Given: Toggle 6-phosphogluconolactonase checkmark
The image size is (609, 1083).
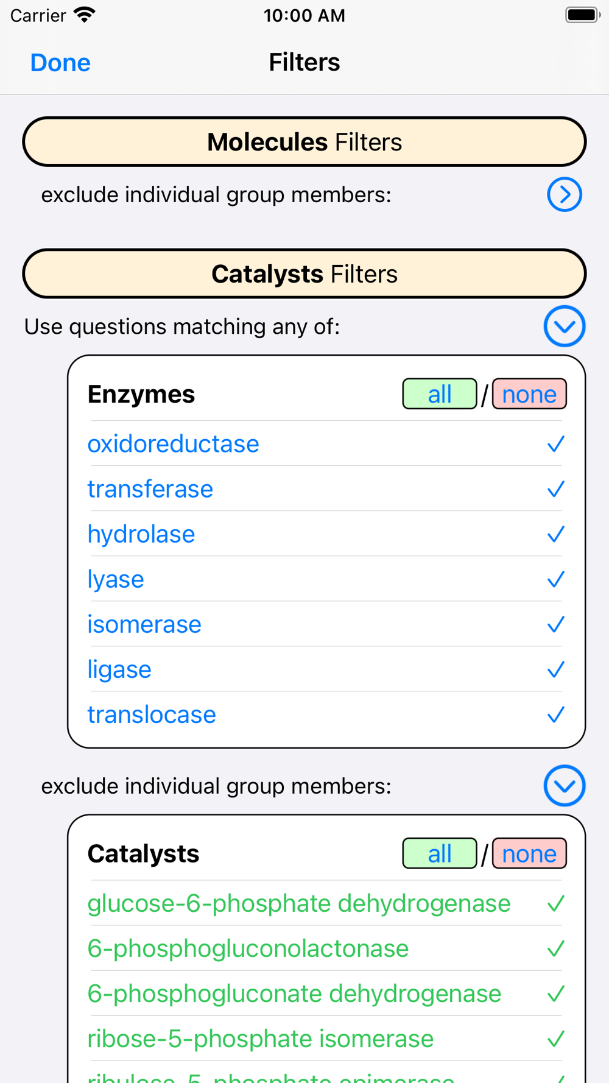Looking at the screenshot, I should coord(556,948).
